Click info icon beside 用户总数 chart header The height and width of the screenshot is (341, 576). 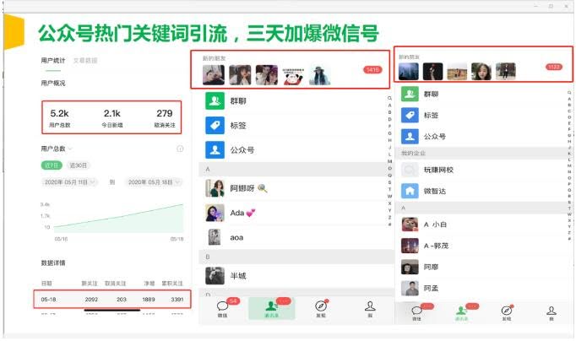180,149
